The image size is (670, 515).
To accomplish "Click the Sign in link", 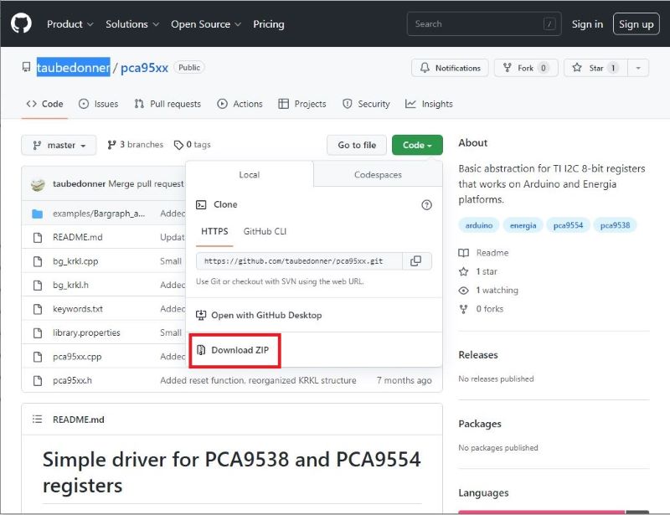I will point(587,24).
